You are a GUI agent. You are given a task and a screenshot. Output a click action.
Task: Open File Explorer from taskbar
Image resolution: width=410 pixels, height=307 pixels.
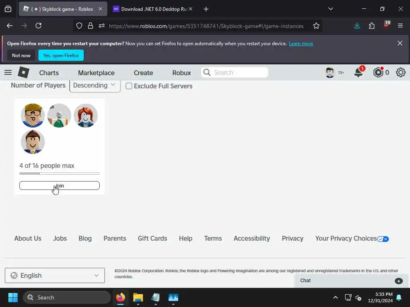[138, 297]
